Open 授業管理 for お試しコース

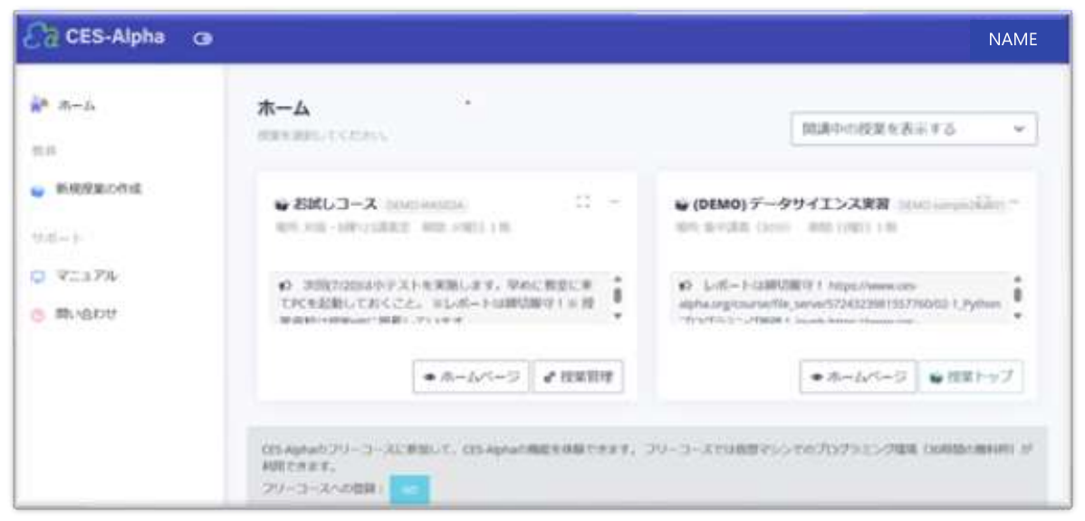(579, 376)
